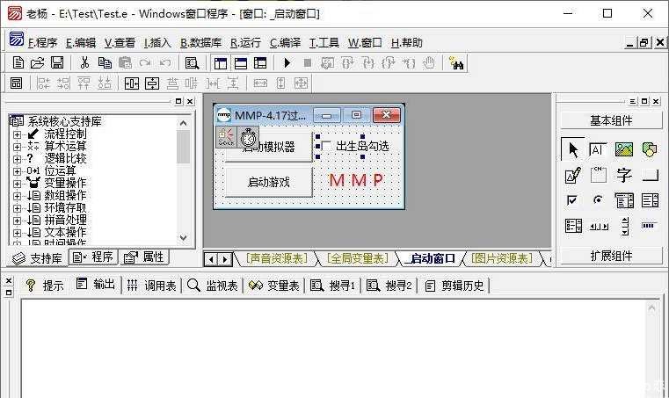This screenshot has width=669, height=398.
Task: Expand the 文本操作 tree node
Action: 17,233
